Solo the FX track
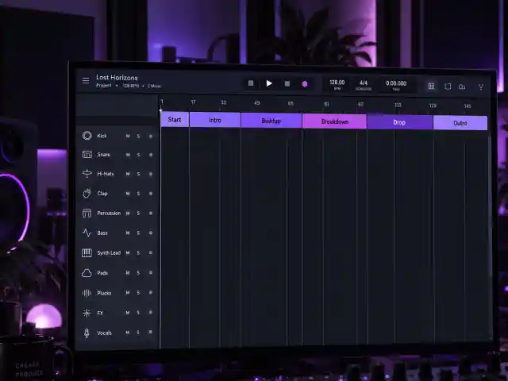 pos(138,313)
